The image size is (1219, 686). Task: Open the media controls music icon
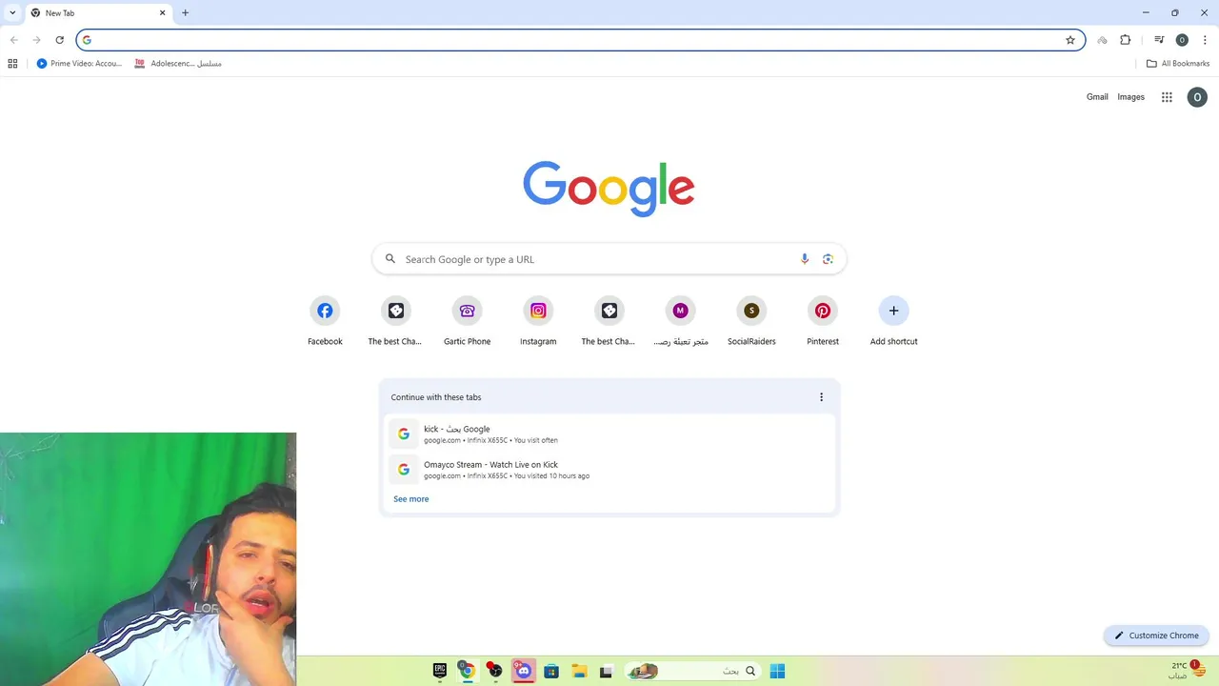pyautogui.click(x=1159, y=40)
